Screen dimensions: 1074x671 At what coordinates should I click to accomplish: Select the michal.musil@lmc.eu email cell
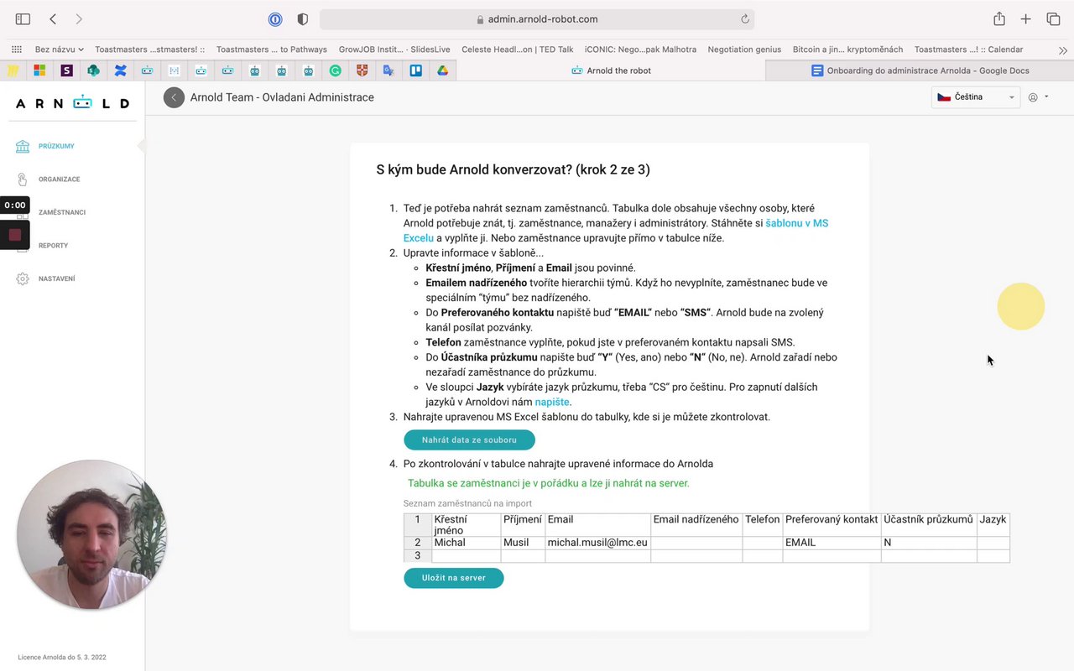coord(598,543)
